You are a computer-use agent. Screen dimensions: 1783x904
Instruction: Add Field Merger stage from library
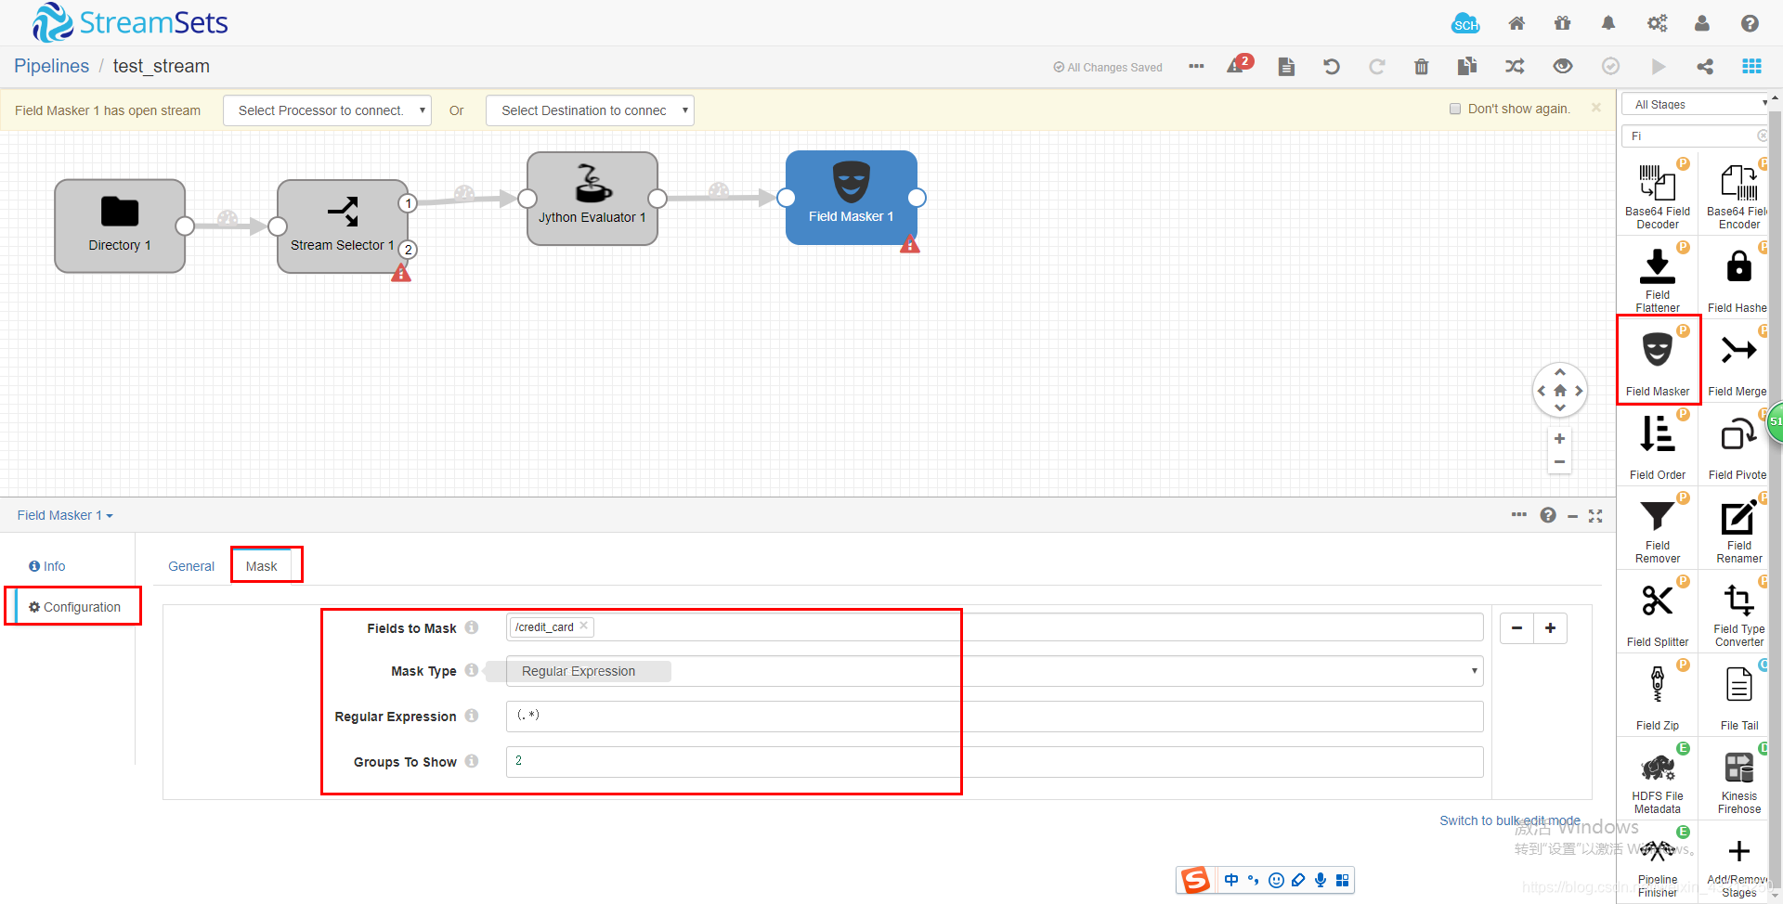pyautogui.click(x=1738, y=362)
